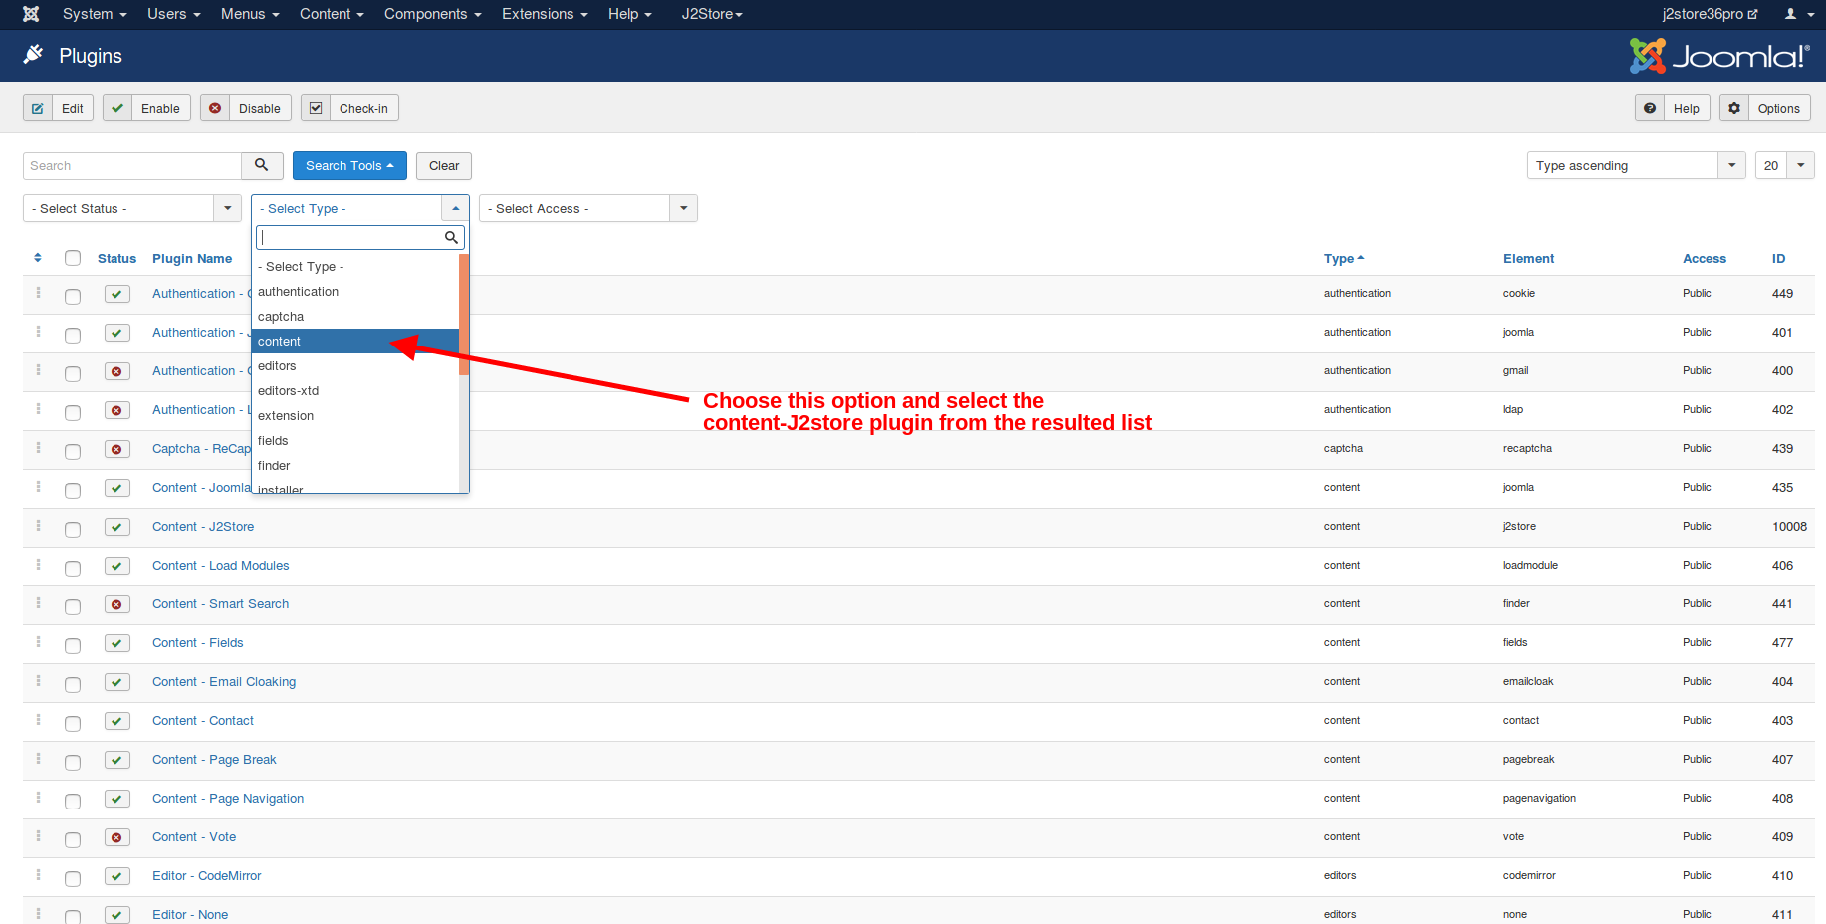The width and height of the screenshot is (1826, 924).
Task: Open the Content - J2Store plugin link
Action: (x=203, y=527)
